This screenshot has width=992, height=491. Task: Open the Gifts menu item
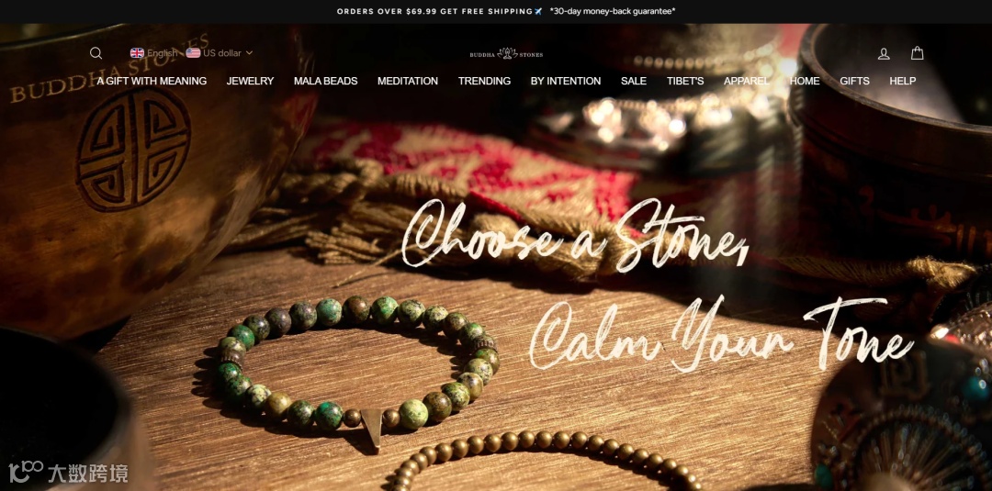pos(854,81)
